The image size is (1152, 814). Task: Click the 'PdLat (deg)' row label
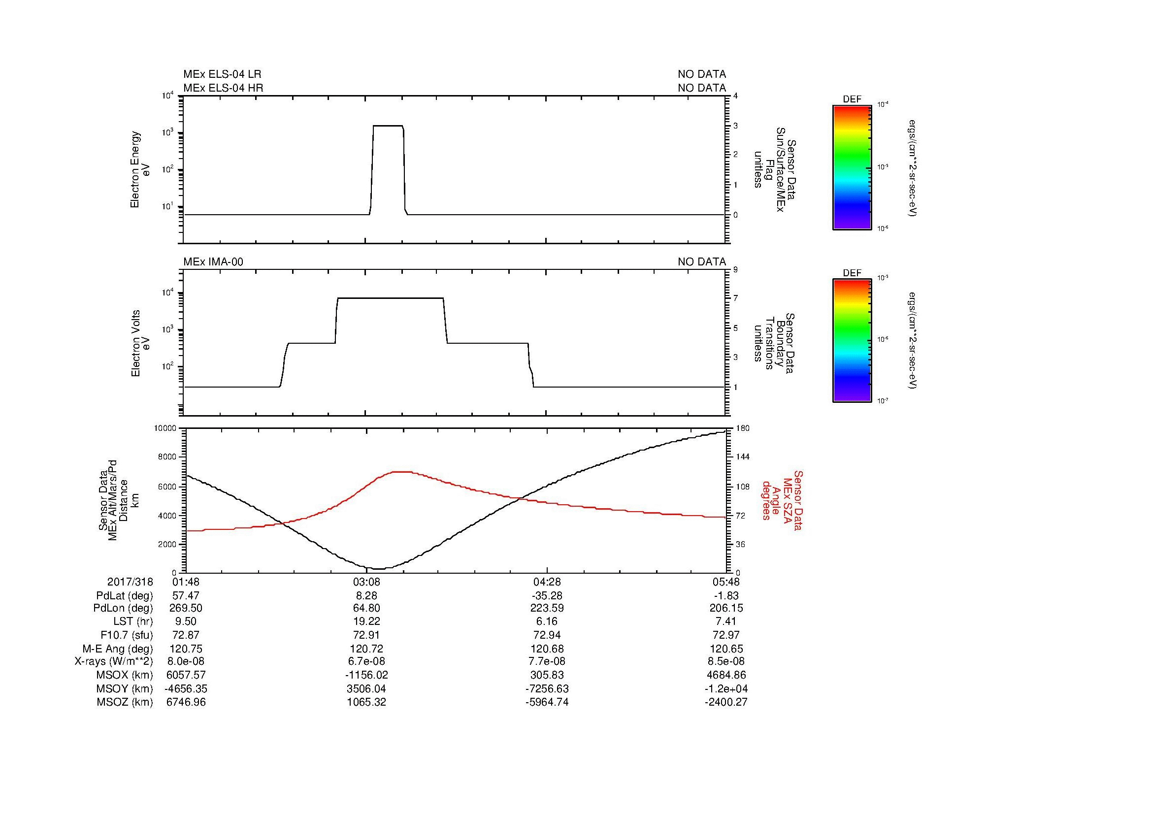(x=125, y=596)
